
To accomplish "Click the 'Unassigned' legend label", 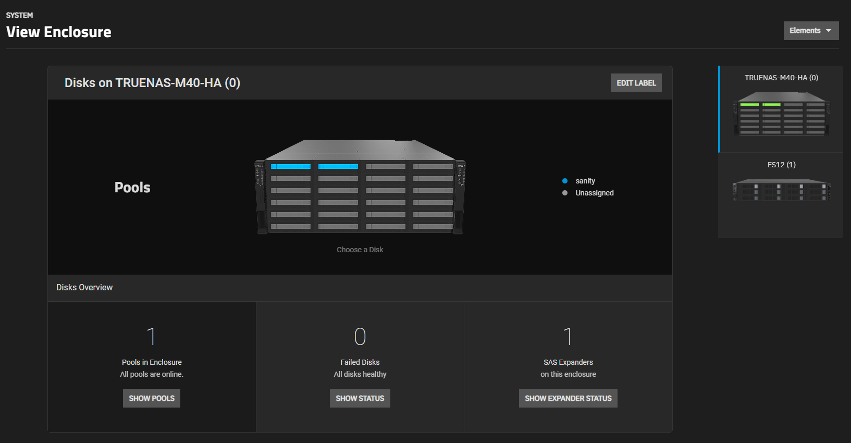I will pyautogui.click(x=595, y=193).
